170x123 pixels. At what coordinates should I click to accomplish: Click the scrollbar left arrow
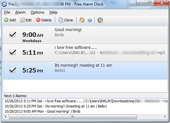[x=5, y=117]
